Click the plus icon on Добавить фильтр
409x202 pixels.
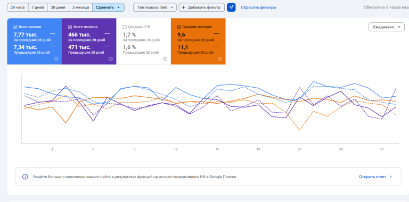pyautogui.click(x=183, y=7)
